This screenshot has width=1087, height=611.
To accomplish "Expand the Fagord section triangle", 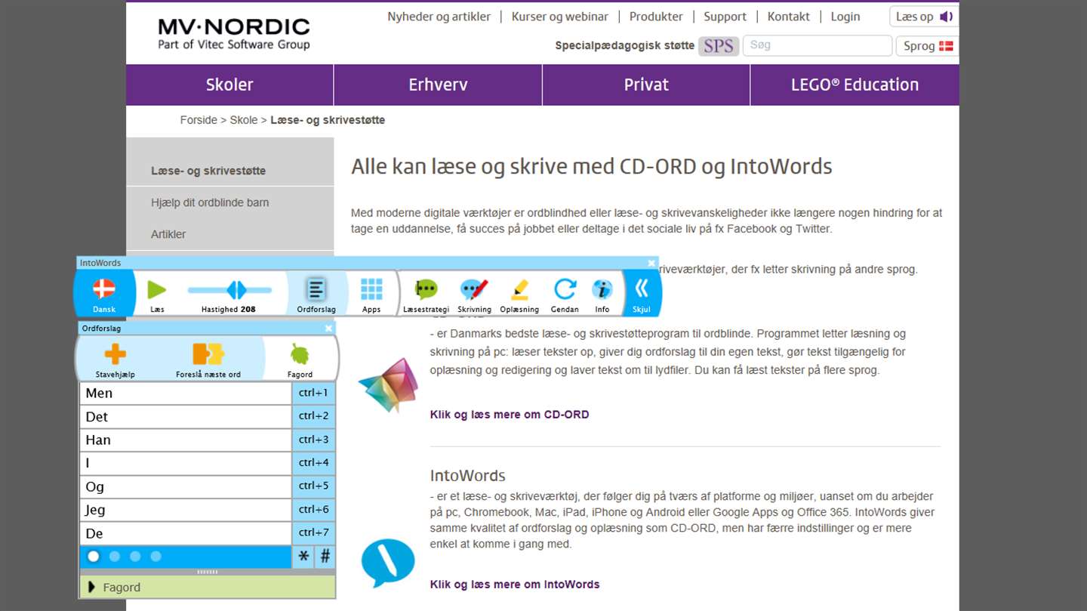I will 91,587.
